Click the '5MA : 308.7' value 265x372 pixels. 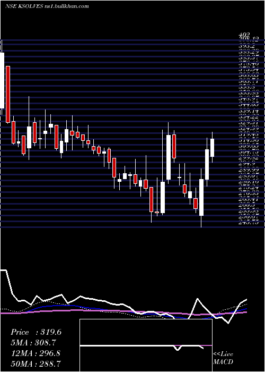point(34,343)
